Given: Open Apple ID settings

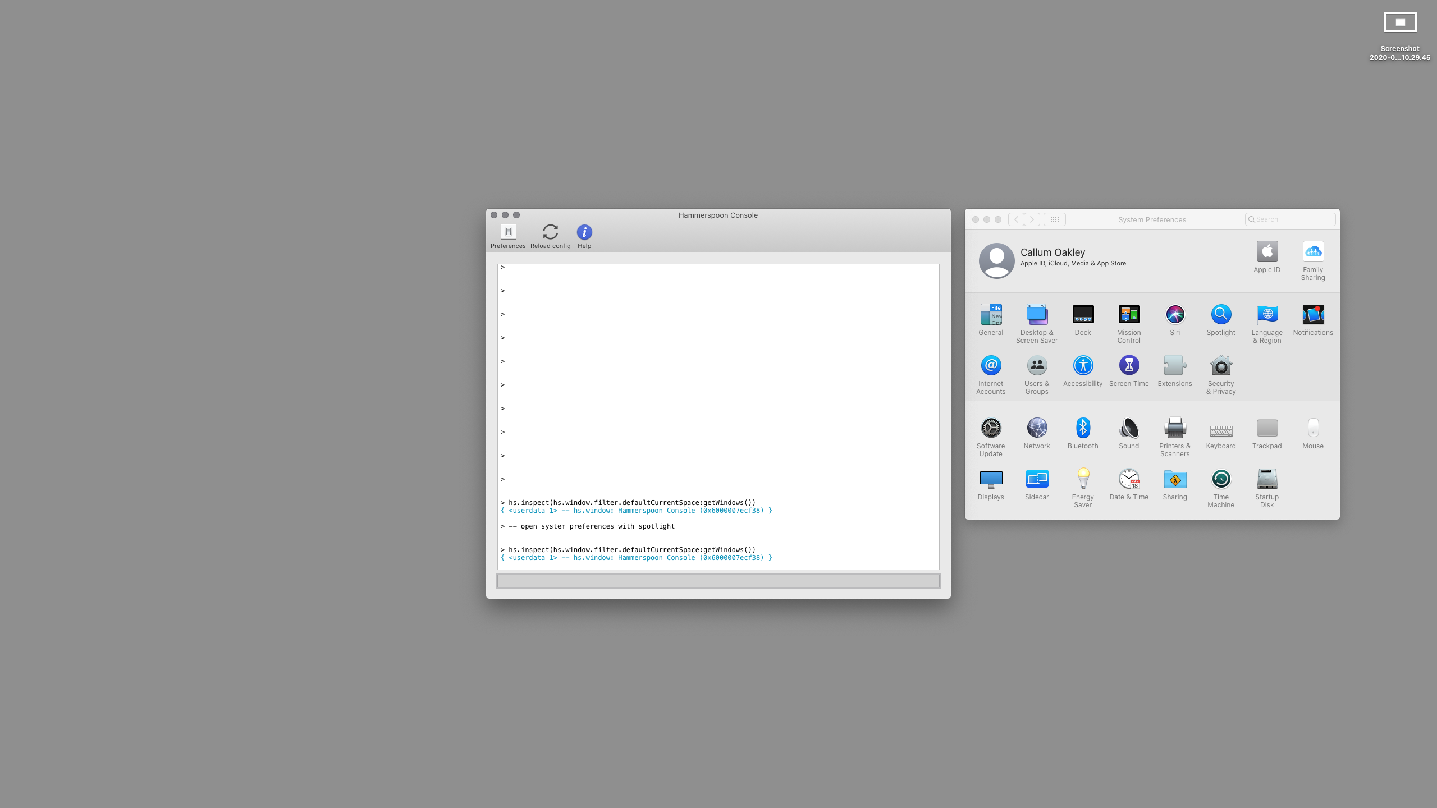Looking at the screenshot, I should 1267,258.
